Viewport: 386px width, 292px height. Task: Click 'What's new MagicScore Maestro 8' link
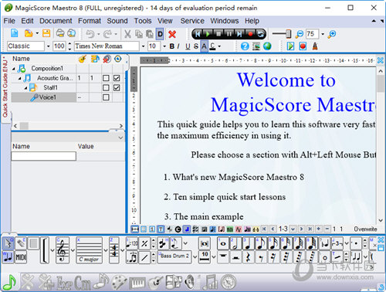[x=239, y=177]
